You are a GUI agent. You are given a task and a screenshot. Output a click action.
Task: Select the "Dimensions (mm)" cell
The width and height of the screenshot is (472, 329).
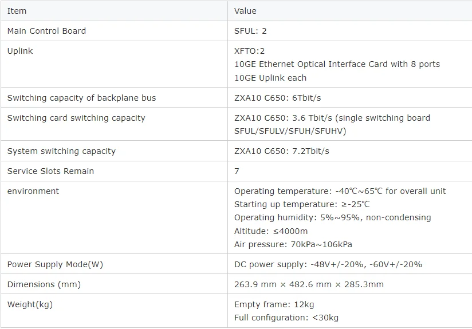44,284
